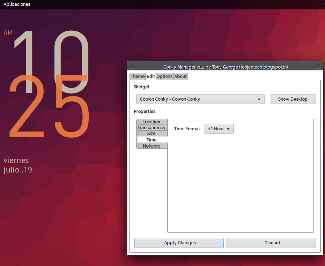
Task: Click the window resize grip corner
Action: pos(321,253)
